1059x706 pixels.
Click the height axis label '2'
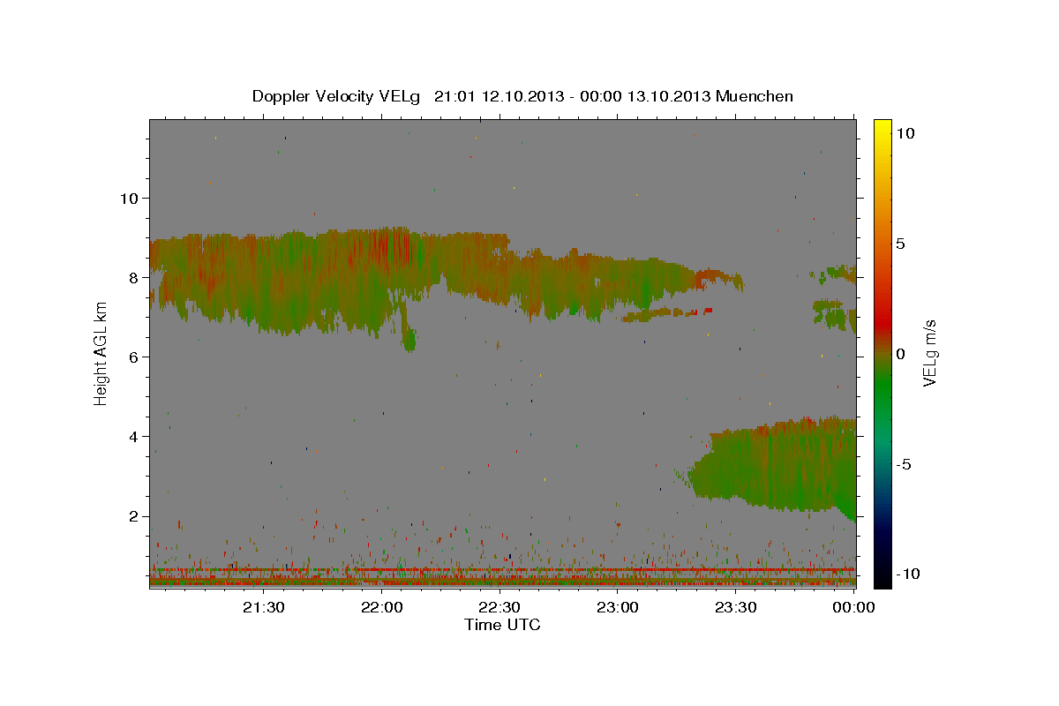tap(132, 516)
